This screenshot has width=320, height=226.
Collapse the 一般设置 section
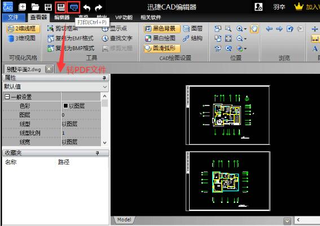click(x=7, y=97)
